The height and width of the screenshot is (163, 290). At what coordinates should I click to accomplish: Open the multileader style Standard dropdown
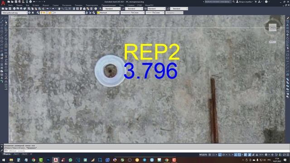[179, 9]
